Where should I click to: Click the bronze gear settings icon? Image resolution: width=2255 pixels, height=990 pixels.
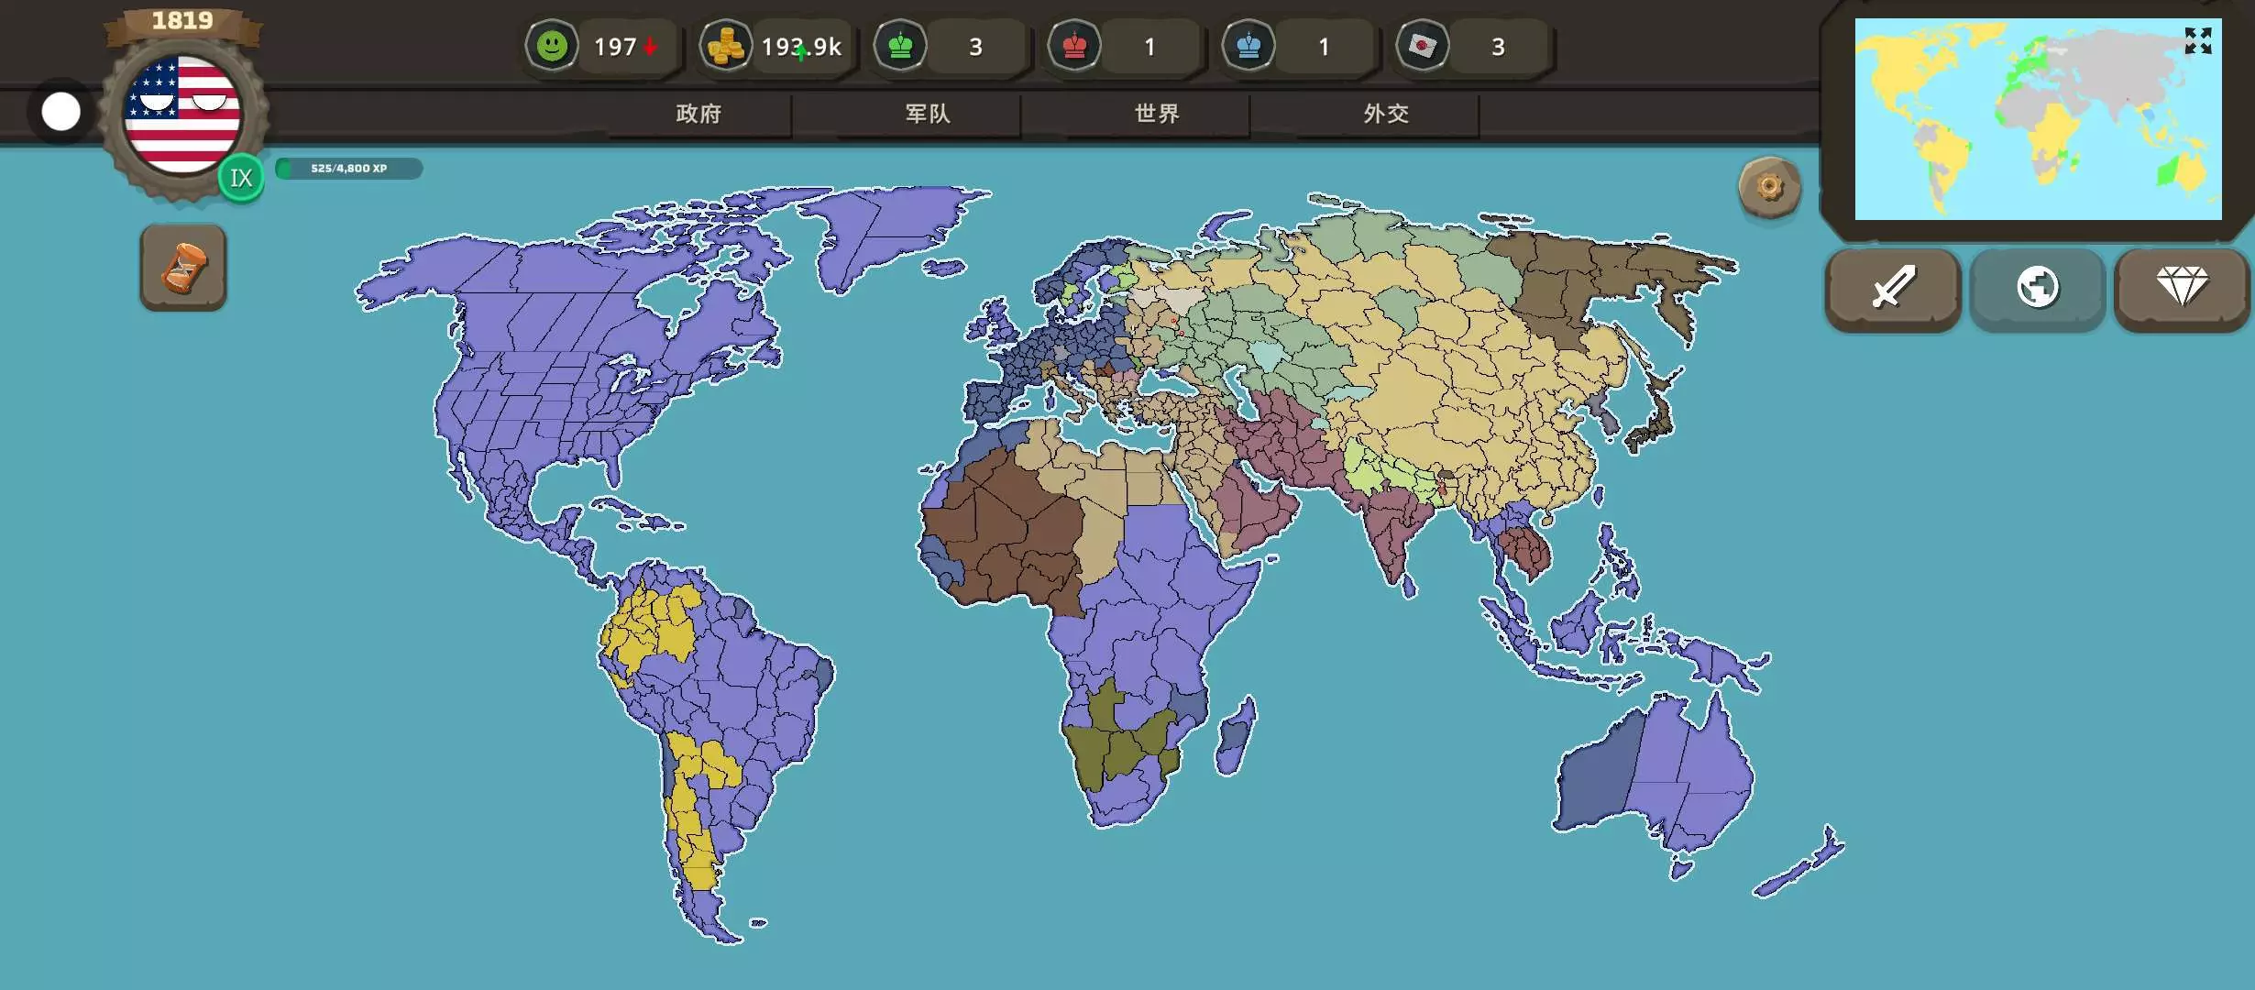pyautogui.click(x=1769, y=187)
